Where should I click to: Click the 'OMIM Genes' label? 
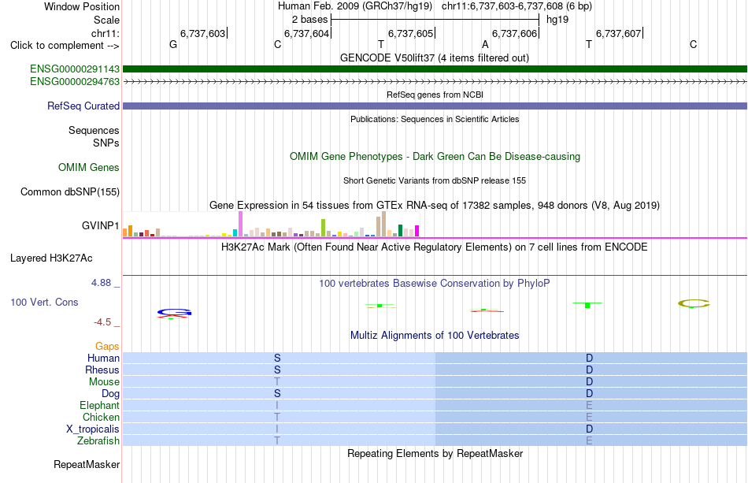[89, 168]
